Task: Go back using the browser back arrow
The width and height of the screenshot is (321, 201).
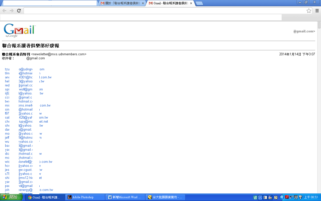Action: pyautogui.click(x=4, y=11)
